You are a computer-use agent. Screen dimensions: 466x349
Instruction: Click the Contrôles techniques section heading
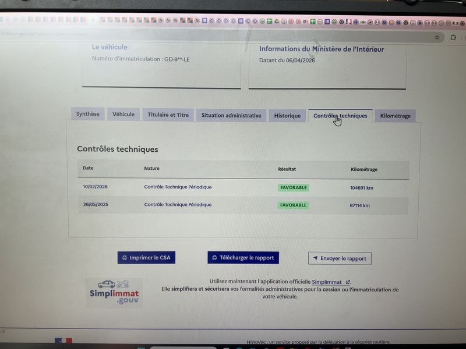coord(118,149)
